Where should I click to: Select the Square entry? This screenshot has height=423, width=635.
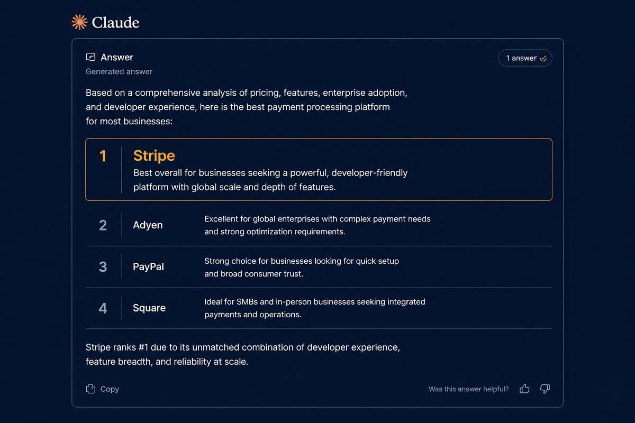319,308
